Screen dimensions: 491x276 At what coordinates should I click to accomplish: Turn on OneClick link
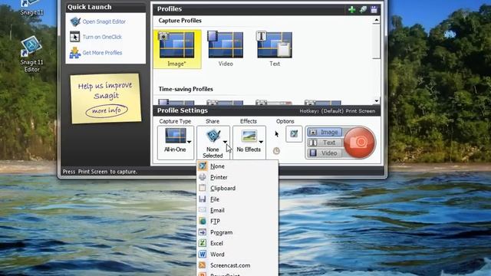coord(102,37)
